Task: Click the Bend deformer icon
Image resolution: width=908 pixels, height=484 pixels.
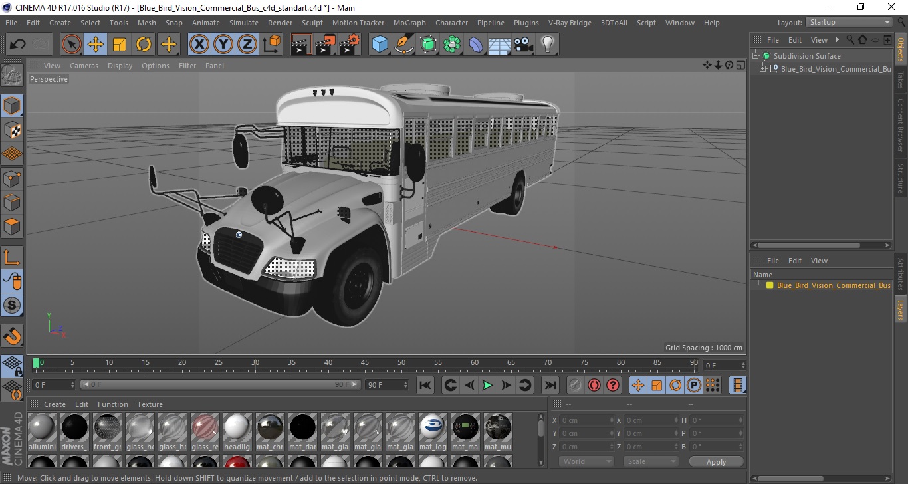Action: pyautogui.click(x=476, y=45)
